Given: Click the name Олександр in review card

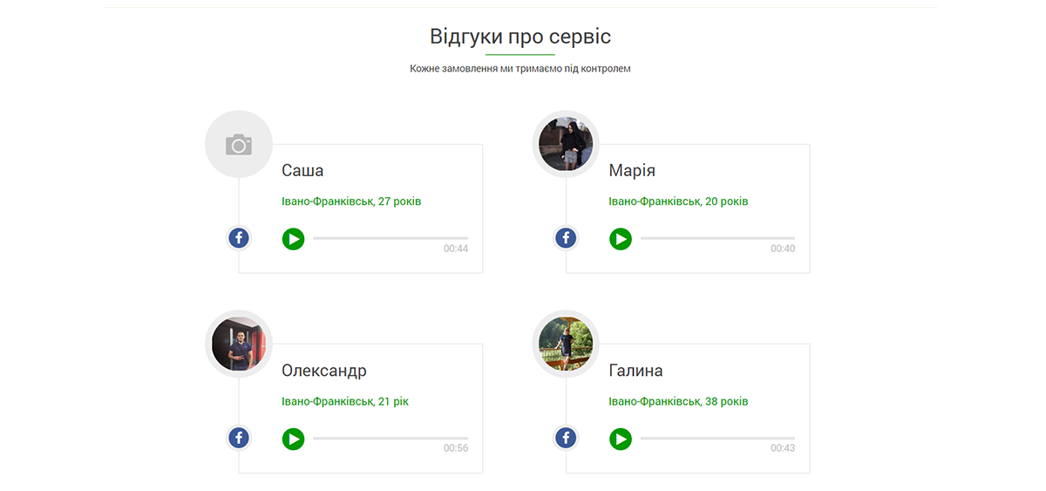Looking at the screenshot, I should pyautogui.click(x=324, y=372).
